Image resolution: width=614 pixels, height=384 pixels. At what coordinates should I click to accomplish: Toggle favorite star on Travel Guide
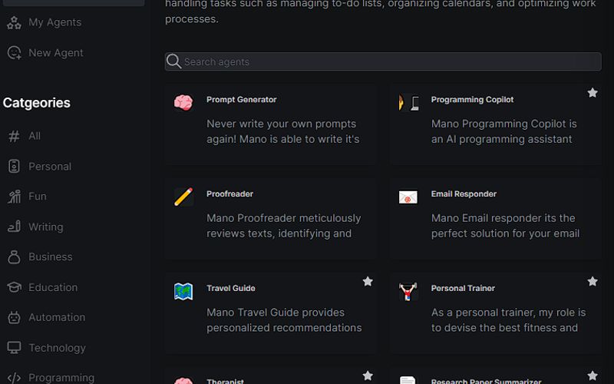[x=368, y=282]
